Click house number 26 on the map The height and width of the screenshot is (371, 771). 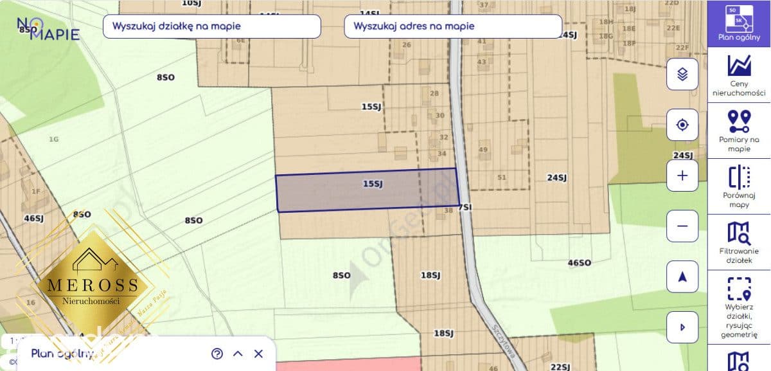click(406, 45)
